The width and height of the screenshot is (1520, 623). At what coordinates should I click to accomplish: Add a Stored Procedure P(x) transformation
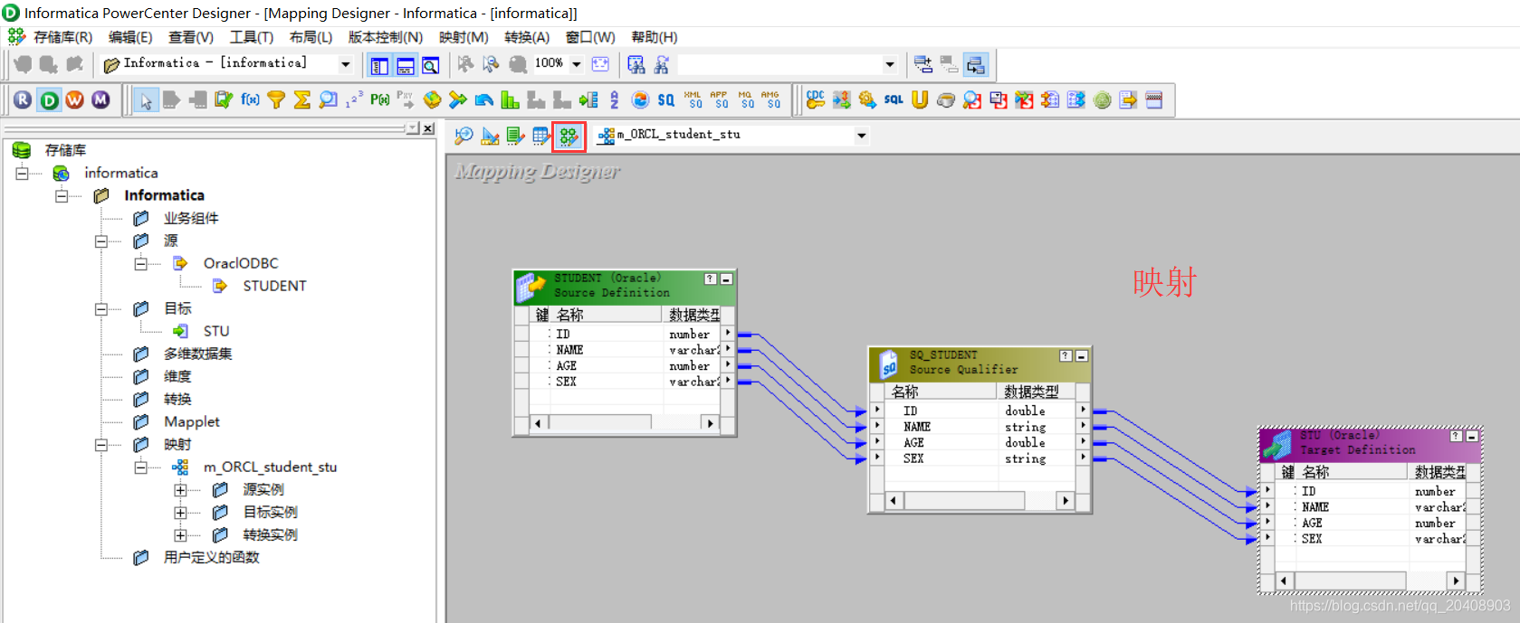point(380,99)
